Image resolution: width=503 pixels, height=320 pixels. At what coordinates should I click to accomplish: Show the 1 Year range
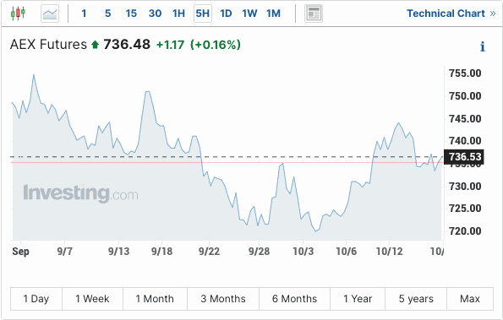pyautogui.click(x=358, y=299)
